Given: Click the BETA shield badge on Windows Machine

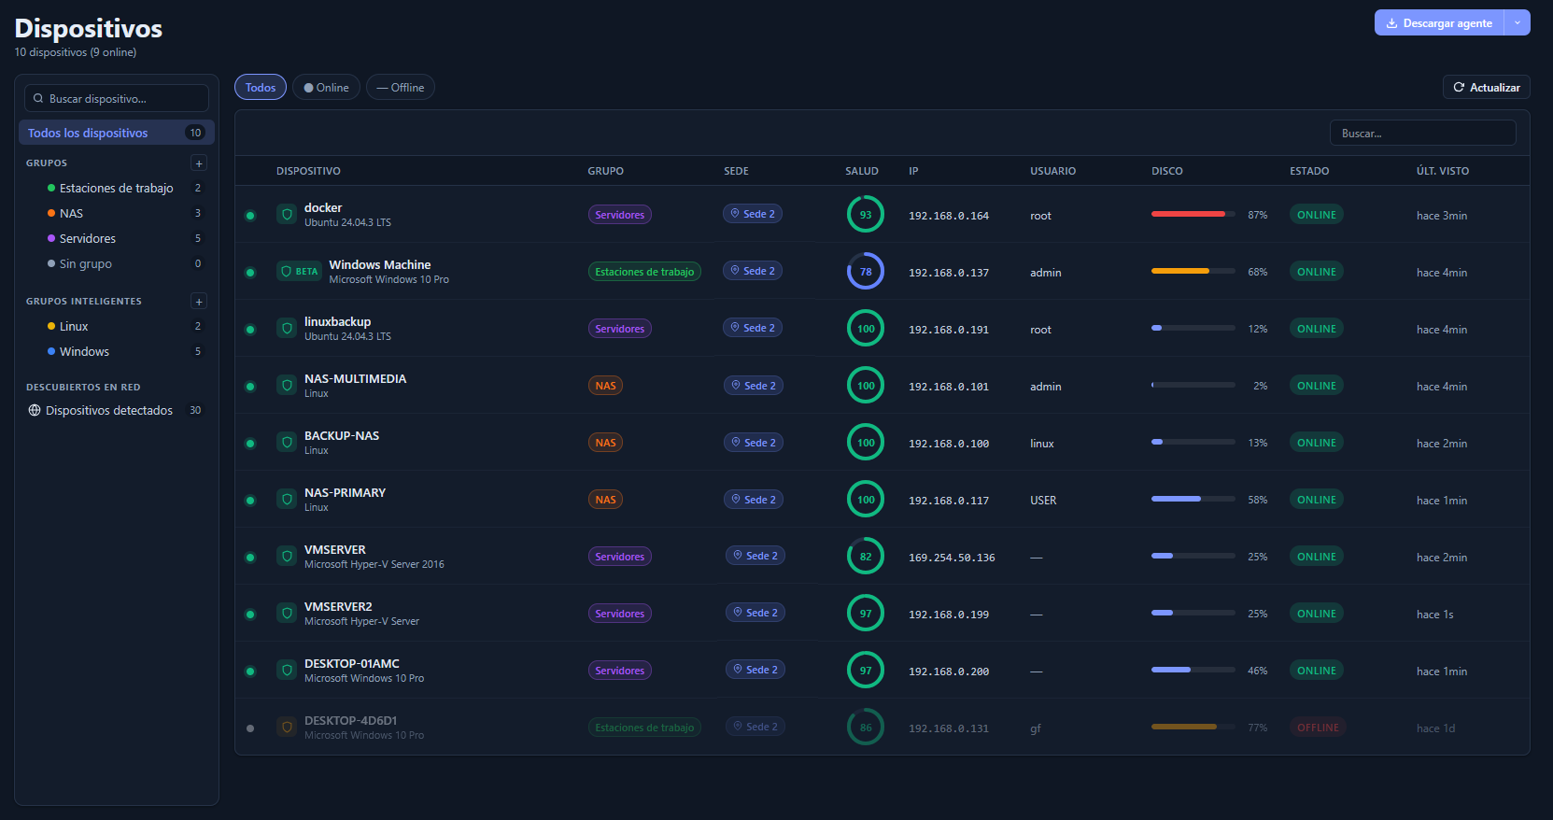Looking at the screenshot, I should click(299, 272).
